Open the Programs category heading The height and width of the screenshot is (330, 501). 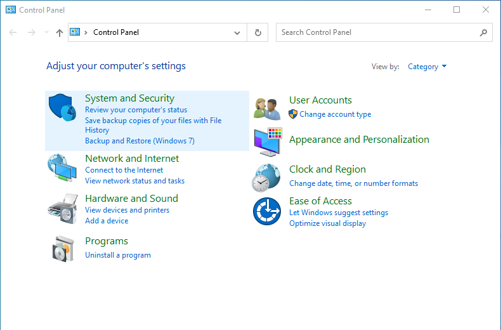pyautogui.click(x=107, y=241)
